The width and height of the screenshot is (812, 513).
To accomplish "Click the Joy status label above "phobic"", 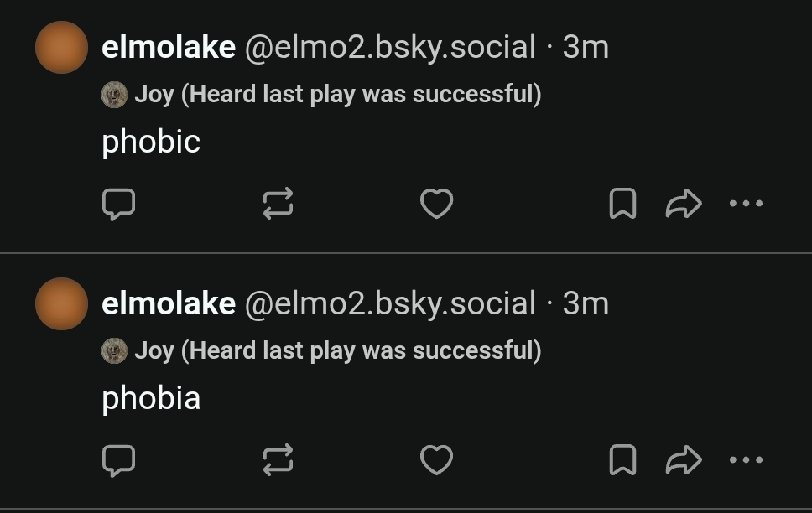I will click(337, 95).
